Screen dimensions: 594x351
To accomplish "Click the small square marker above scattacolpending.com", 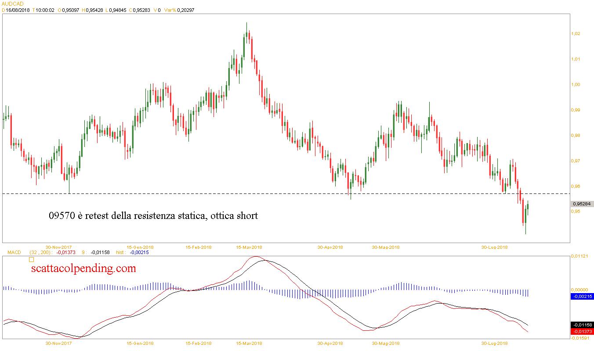I will pyautogui.click(x=31, y=259).
